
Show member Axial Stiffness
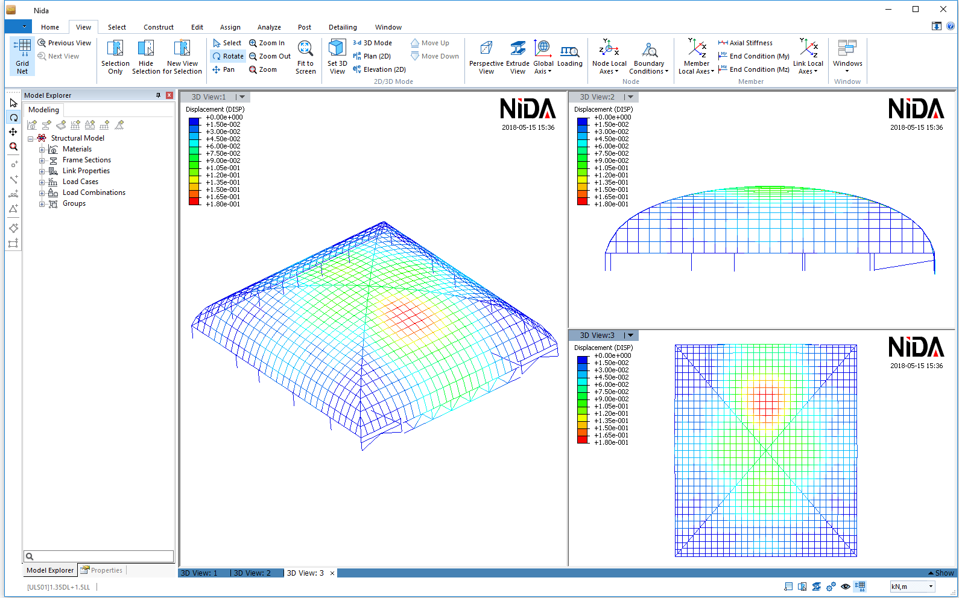click(x=745, y=43)
